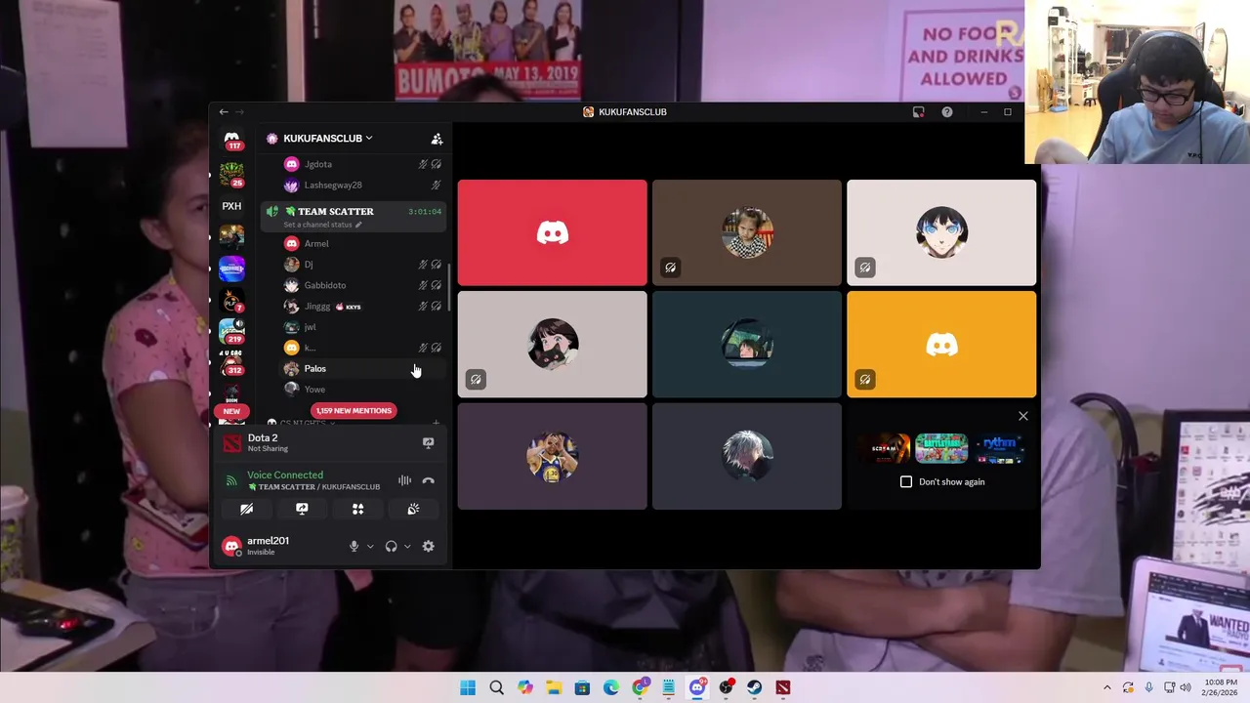
Task: Open activities launcher button
Action: point(357,509)
